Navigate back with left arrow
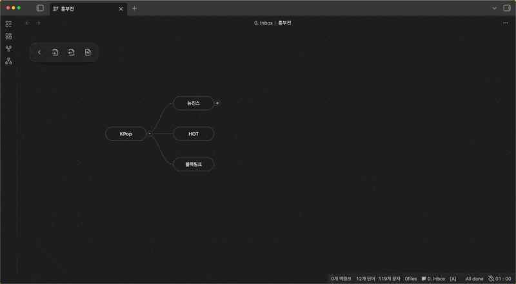 pyautogui.click(x=28, y=23)
